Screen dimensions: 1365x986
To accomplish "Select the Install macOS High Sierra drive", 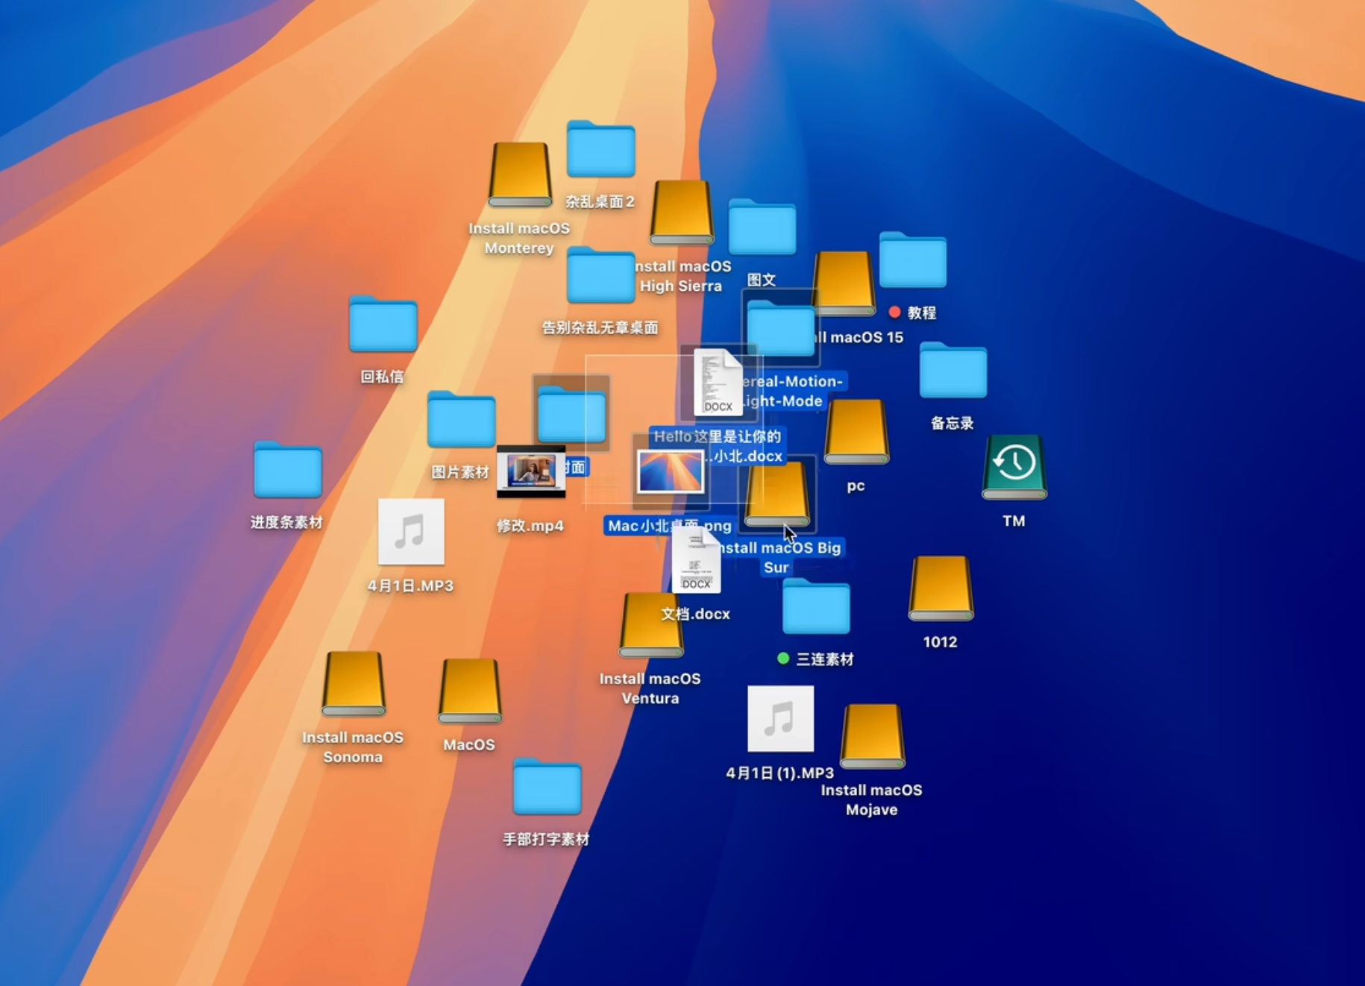I will (681, 213).
